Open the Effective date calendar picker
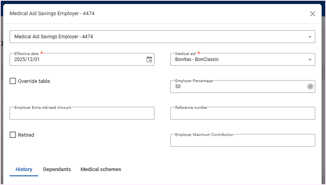The height and width of the screenshot is (185, 326). (149, 59)
